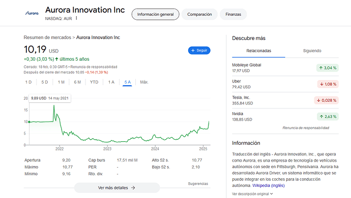Click the green data point on the chart line
The height and width of the screenshot is (198, 351).
[x=30, y=122]
